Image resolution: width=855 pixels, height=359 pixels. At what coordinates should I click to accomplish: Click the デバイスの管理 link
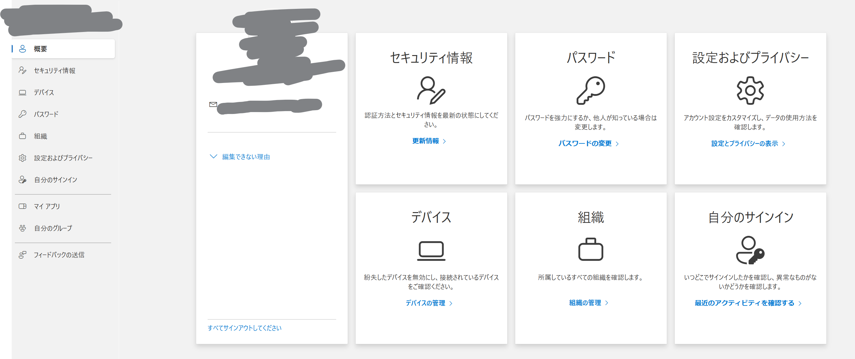425,303
